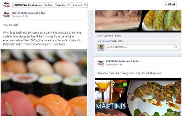Click the thumbs-up icon beside Steven Vail

coord(99,41)
